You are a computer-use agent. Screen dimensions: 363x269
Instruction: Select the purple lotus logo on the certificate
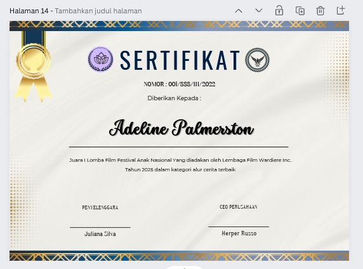coord(100,59)
